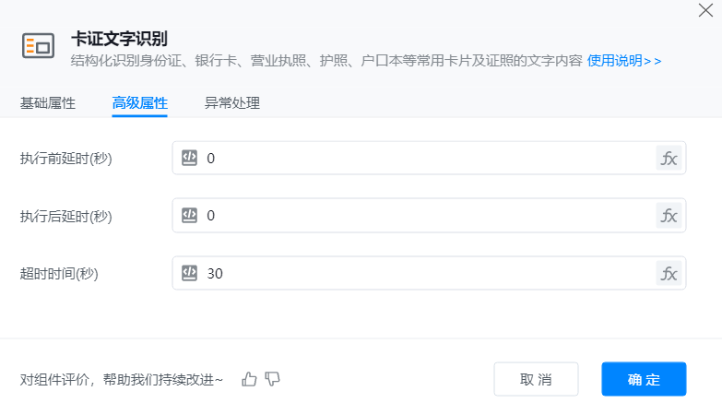Click the thumbs up rating icon
This screenshot has width=722, height=403.
[249, 378]
